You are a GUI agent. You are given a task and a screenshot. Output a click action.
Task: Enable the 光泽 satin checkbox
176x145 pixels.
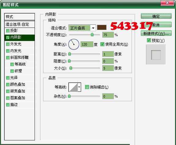point(8,78)
